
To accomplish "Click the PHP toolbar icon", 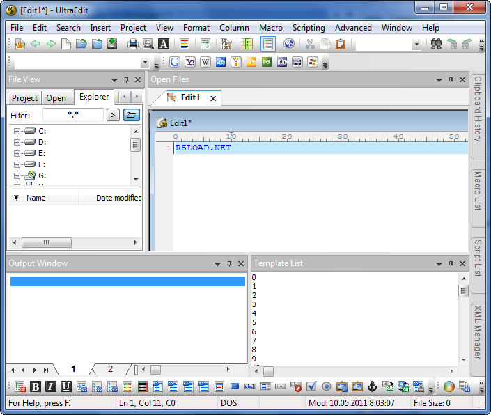I will tap(282, 62).
